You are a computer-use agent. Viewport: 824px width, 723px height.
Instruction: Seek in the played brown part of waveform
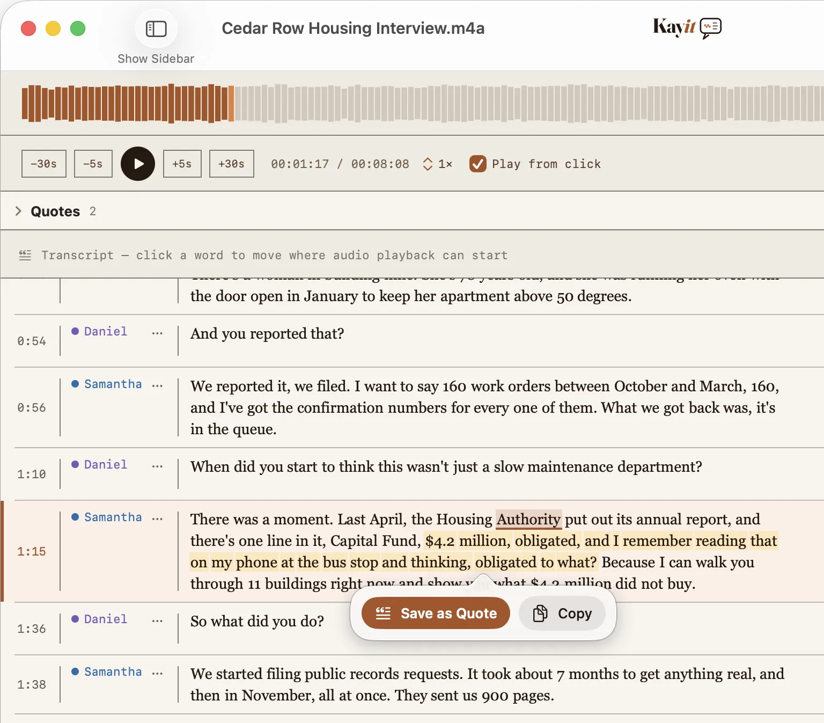coord(123,103)
